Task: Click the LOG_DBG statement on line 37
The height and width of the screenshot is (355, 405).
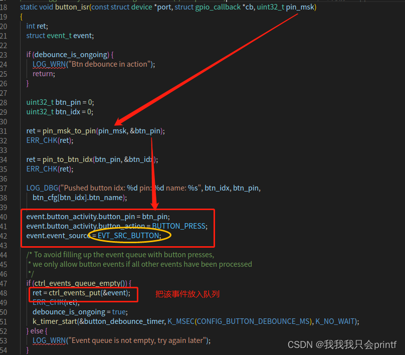Action: pyautogui.click(x=41, y=188)
